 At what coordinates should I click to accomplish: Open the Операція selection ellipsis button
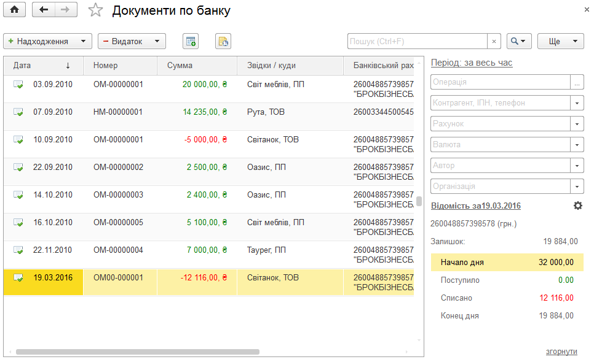(577, 82)
